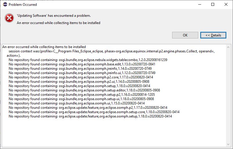Screen dimensions: 233x149
Task: Click the red error icon
Action: click(x=9, y=19)
